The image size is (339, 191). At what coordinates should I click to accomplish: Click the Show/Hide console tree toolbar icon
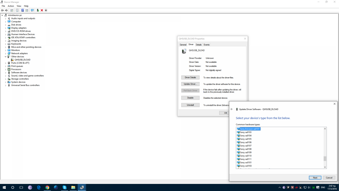pyautogui.click(x=12, y=10)
